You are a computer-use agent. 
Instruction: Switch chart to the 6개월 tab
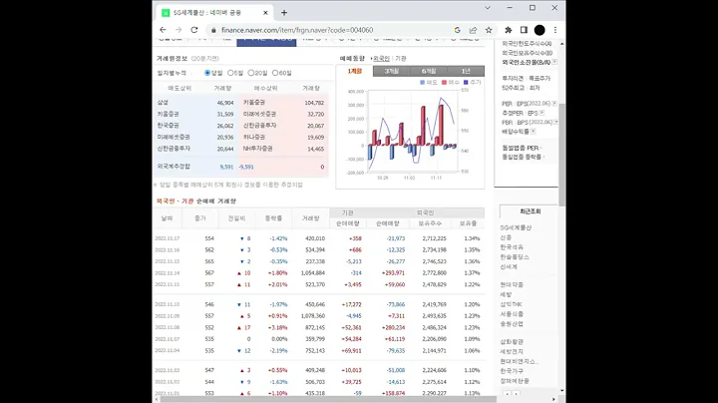429,71
